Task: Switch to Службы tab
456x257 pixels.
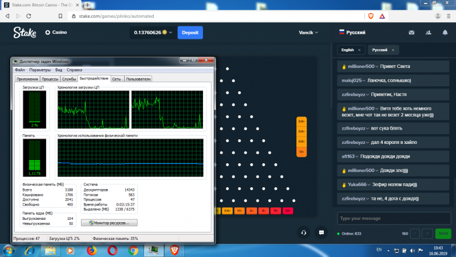Action: [x=69, y=79]
